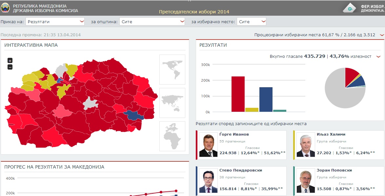Expand the processed polling stations chevron
This screenshot has width=385, height=196.
[381, 35]
